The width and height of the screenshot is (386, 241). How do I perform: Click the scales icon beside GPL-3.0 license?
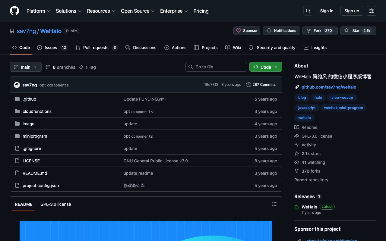pyautogui.click(x=297, y=136)
